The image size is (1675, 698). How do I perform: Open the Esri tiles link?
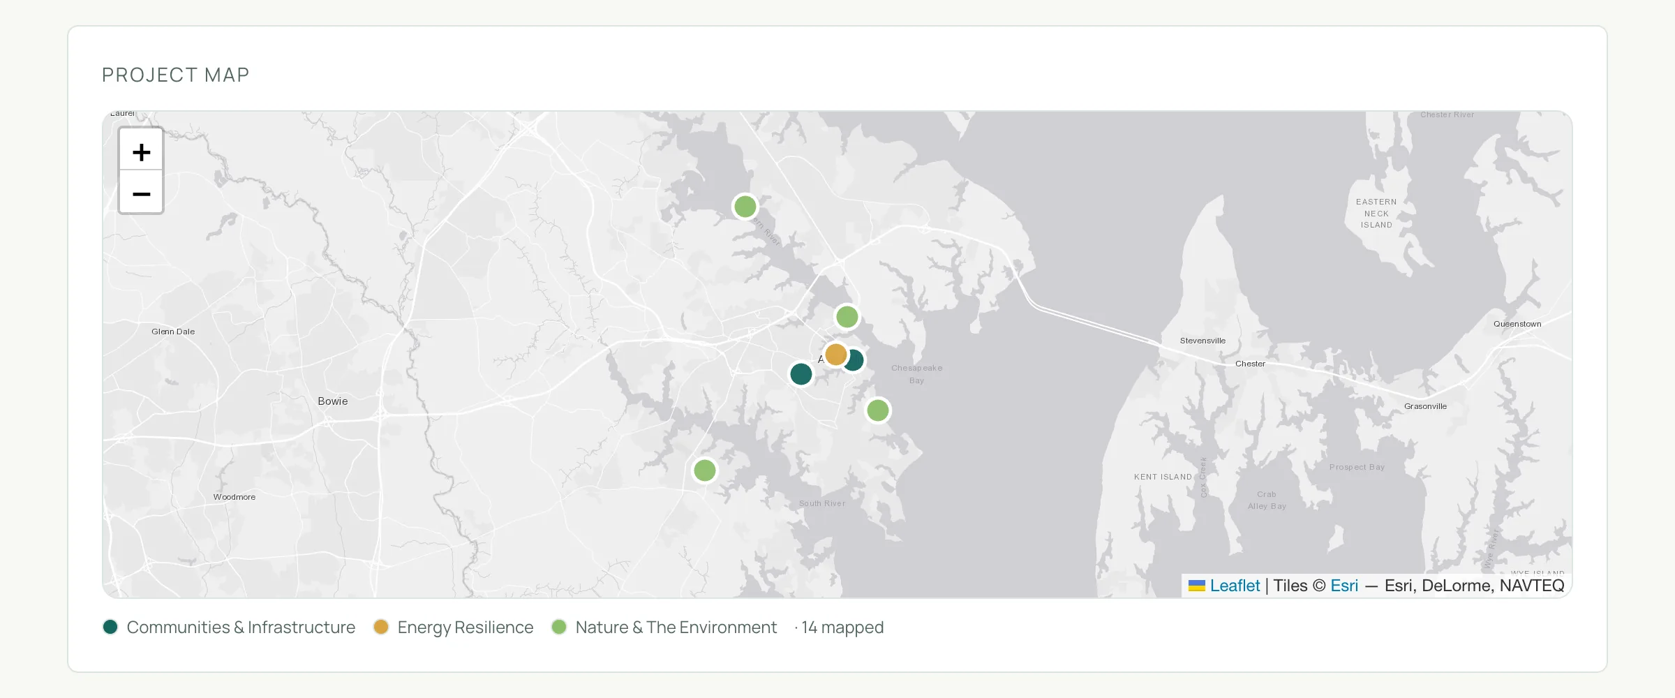coord(1344,586)
